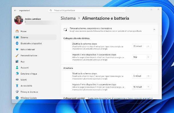Open Bluetooth e dispositivi settings
This screenshot has width=174, height=113.
point(35,43)
